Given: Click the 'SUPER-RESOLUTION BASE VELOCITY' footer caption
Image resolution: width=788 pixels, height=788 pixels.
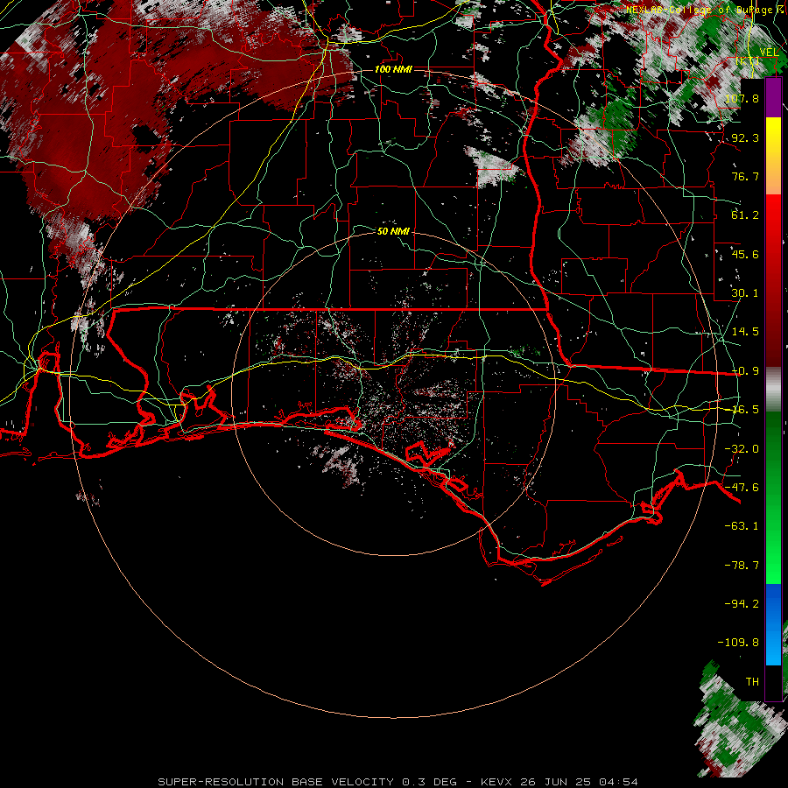Looking at the screenshot, I should pos(276,782).
